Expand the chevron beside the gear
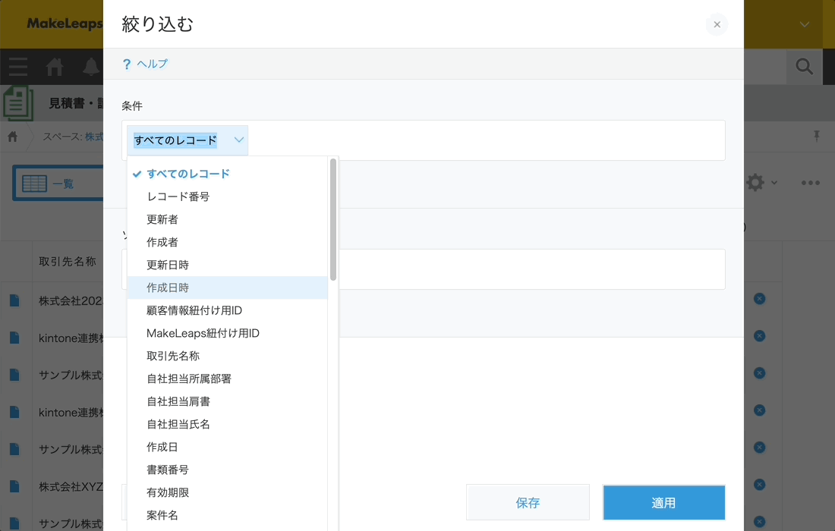Viewport: 835px width, 531px height. click(x=774, y=183)
